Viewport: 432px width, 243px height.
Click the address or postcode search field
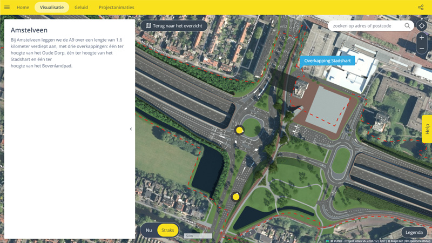(366, 26)
